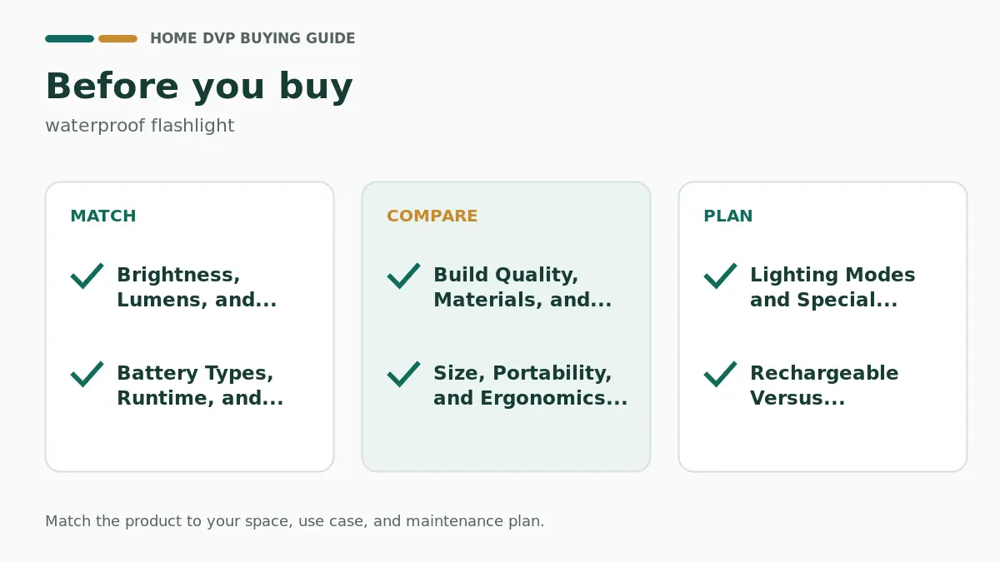Open the MATCH card heading

(x=103, y=216)
